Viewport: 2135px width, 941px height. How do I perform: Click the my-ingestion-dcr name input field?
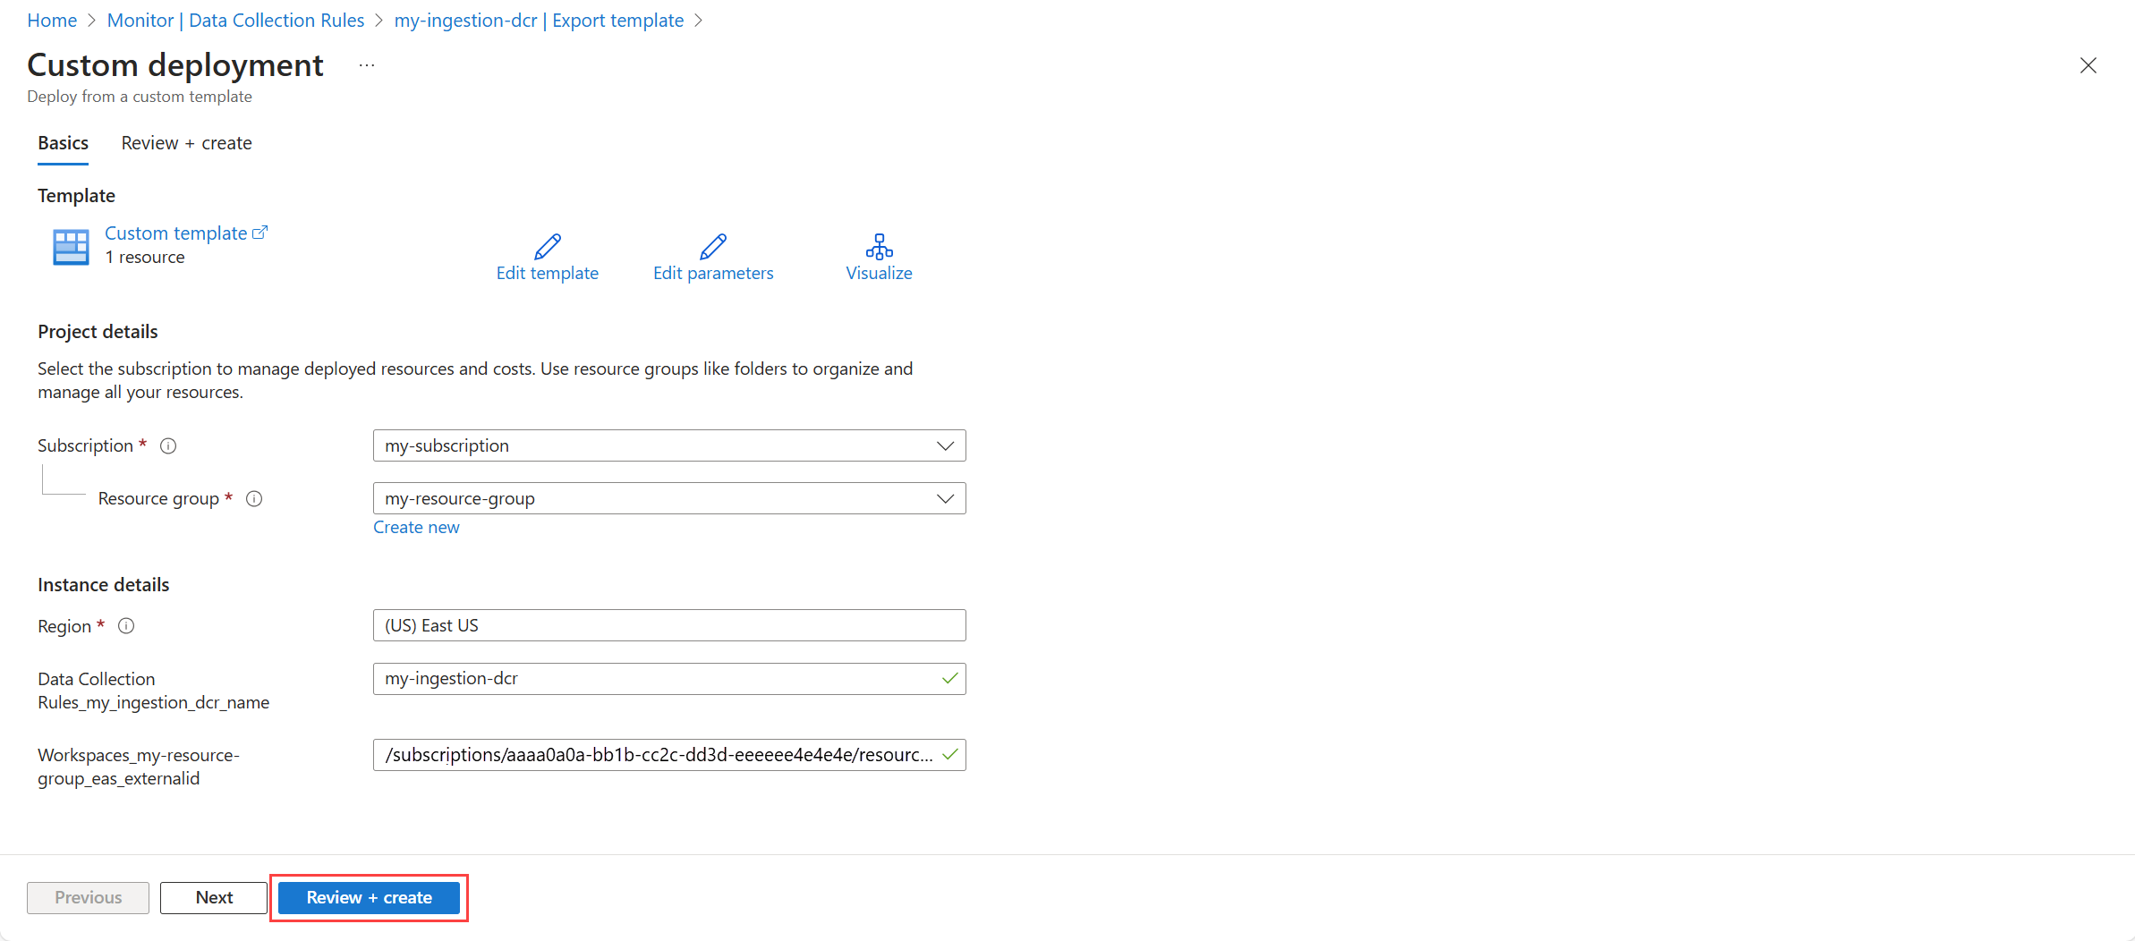point(669,679)
